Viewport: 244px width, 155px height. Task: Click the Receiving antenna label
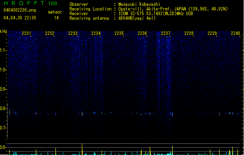89,18
